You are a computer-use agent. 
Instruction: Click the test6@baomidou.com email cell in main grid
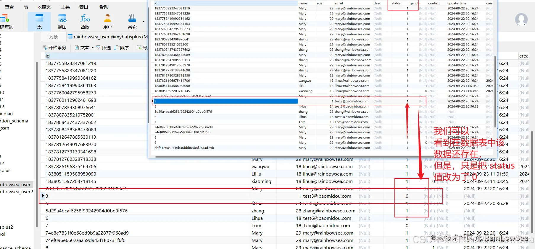[x=327, y=218]
